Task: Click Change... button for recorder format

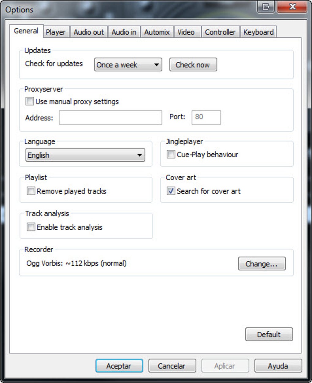Action: 262,264
